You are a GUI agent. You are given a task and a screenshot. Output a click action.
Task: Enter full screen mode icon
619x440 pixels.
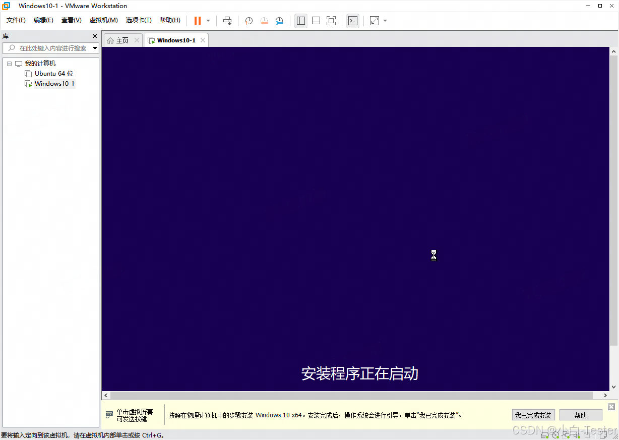coord(331,21)
